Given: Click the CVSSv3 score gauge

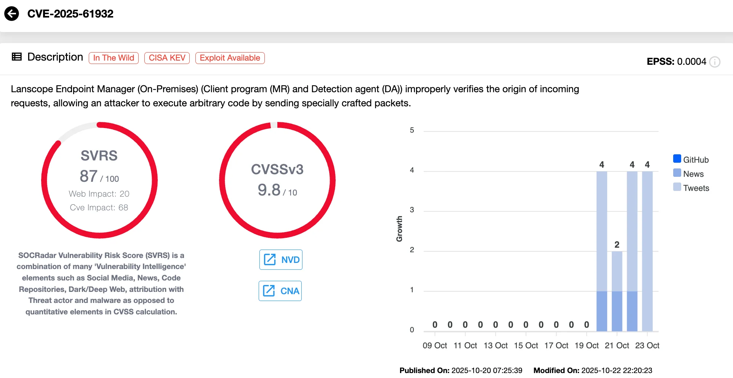Looking at the screenshot, I should point(277,180).
